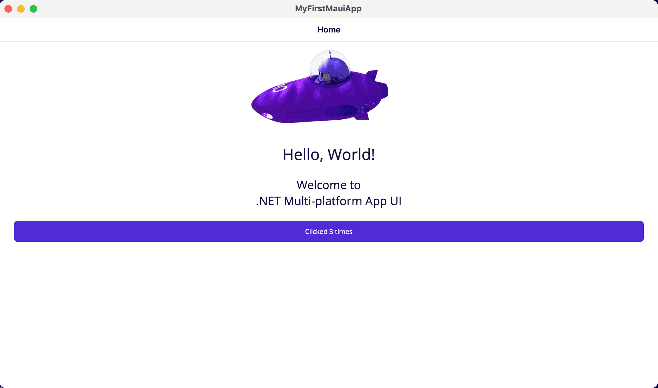Viewport: 658px width, 388px height.
Task: Maximize the window using the green button
Action: point(33,9)
